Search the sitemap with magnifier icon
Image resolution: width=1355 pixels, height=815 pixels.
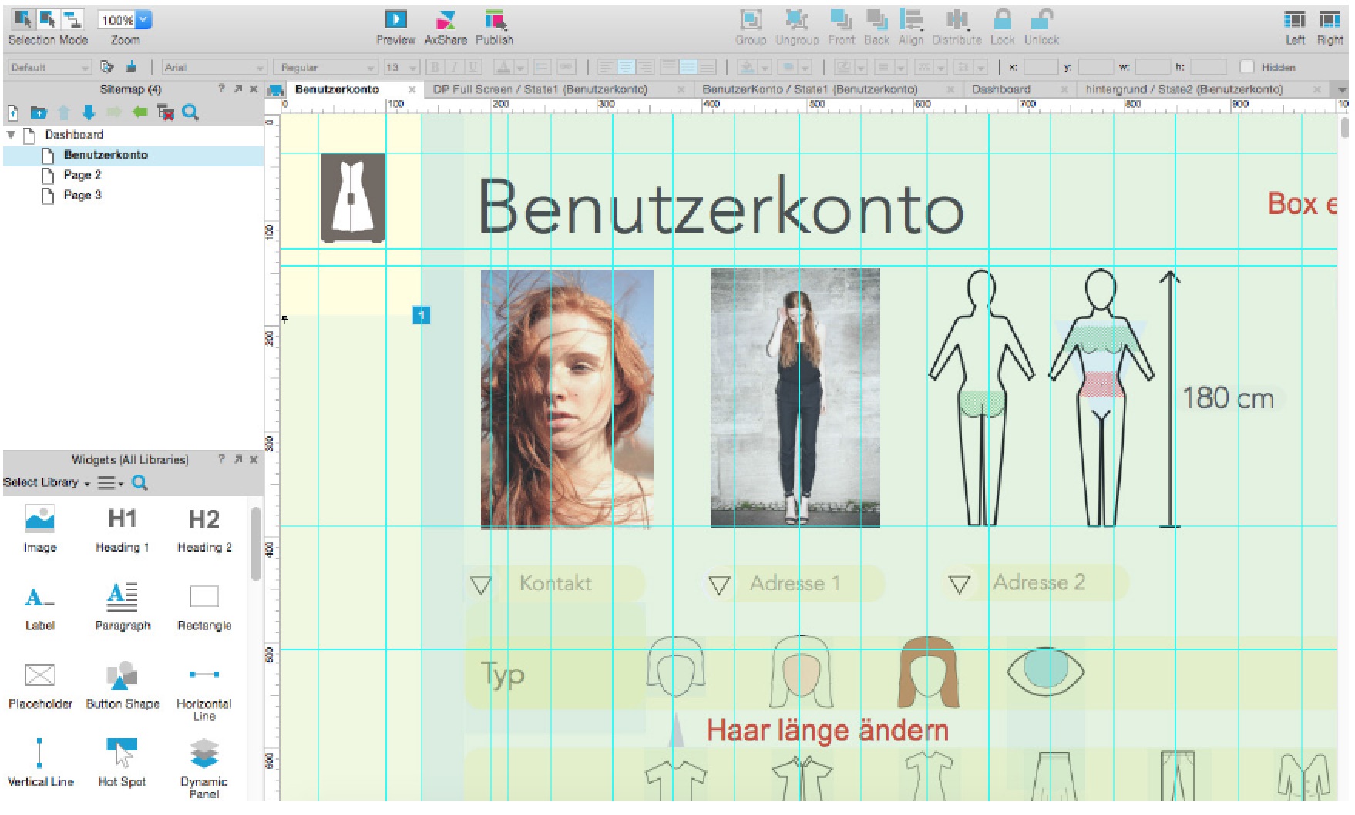pyautogui.click(x=190, y=112)
